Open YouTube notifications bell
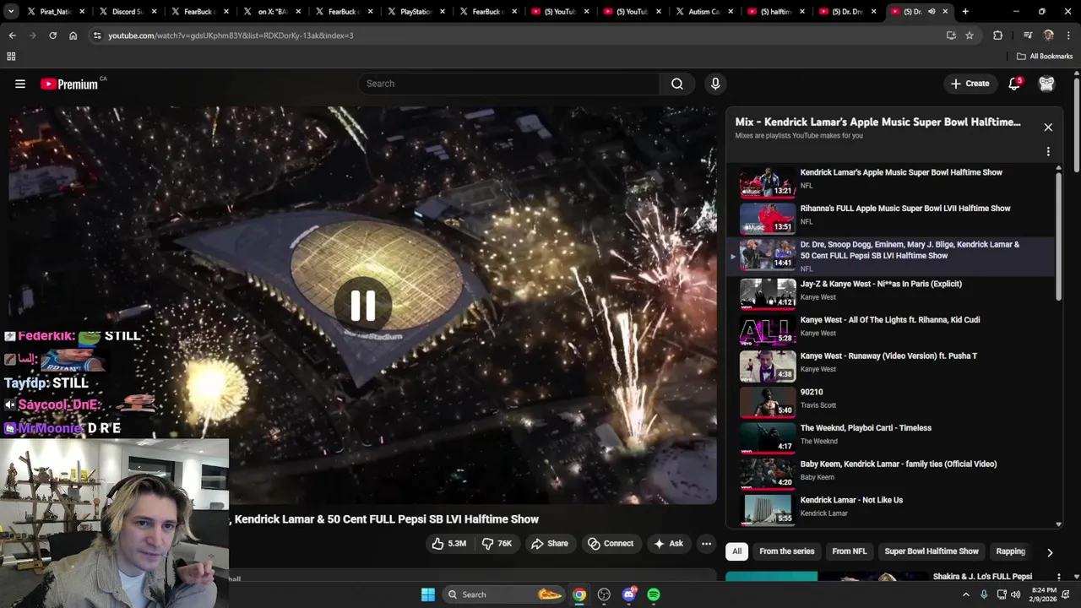This screenshot has height=608, width=1081. pyautogui.click(x=1014, y=84)
